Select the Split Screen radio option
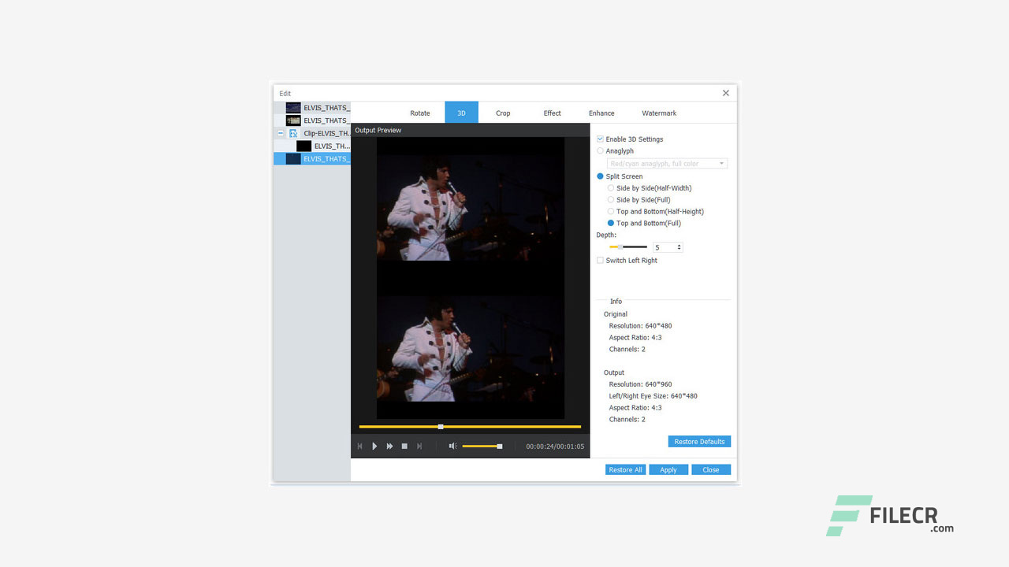Screen dimensions: 1009x567 click(601, 176)
